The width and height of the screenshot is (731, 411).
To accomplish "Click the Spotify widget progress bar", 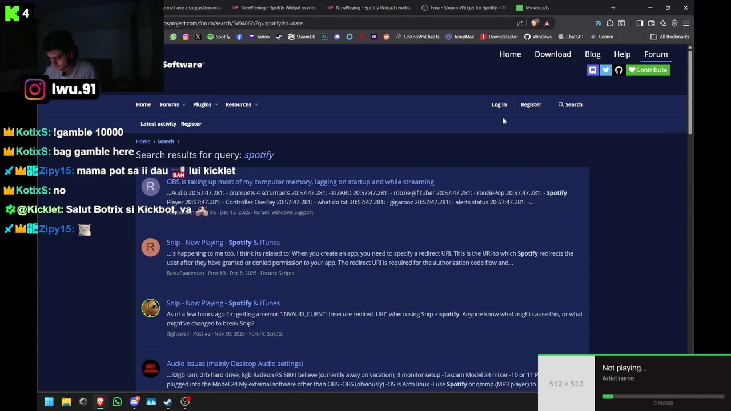I will point(663,397).
